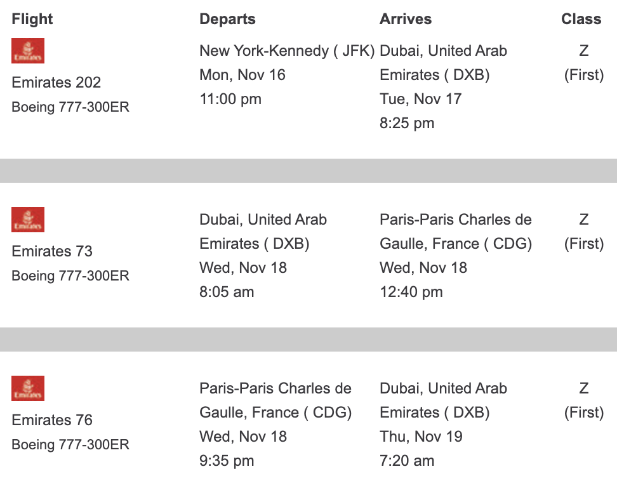The width and height of the screenshot is (617, 495).
Task: Click the Emirates logo beside flight 76
Action: [28, 388]
